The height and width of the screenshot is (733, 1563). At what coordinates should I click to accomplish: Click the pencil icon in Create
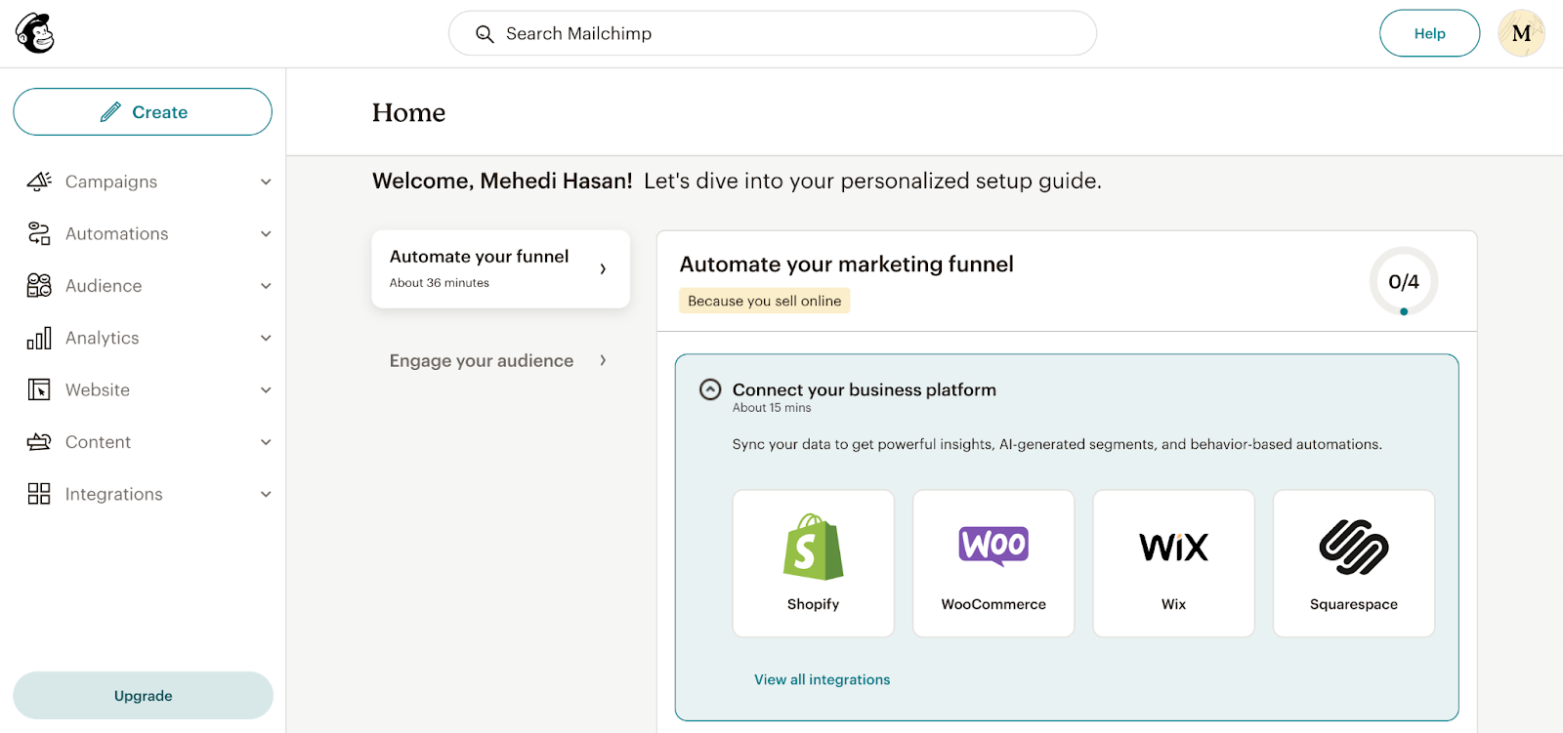(110, 112)
